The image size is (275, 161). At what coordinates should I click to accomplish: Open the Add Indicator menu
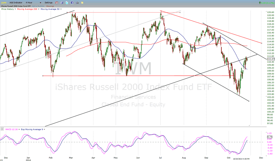pos(16,3)
